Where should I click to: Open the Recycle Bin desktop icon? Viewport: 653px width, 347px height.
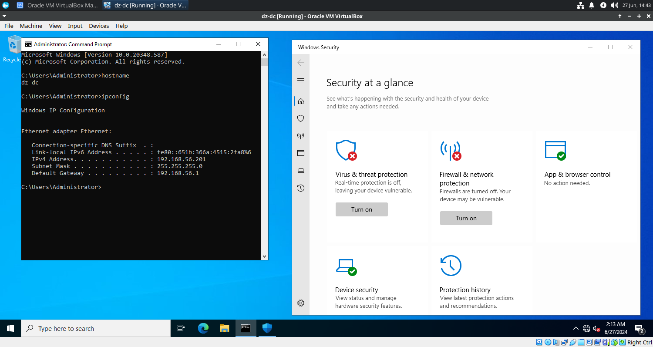tap(14, 49)
